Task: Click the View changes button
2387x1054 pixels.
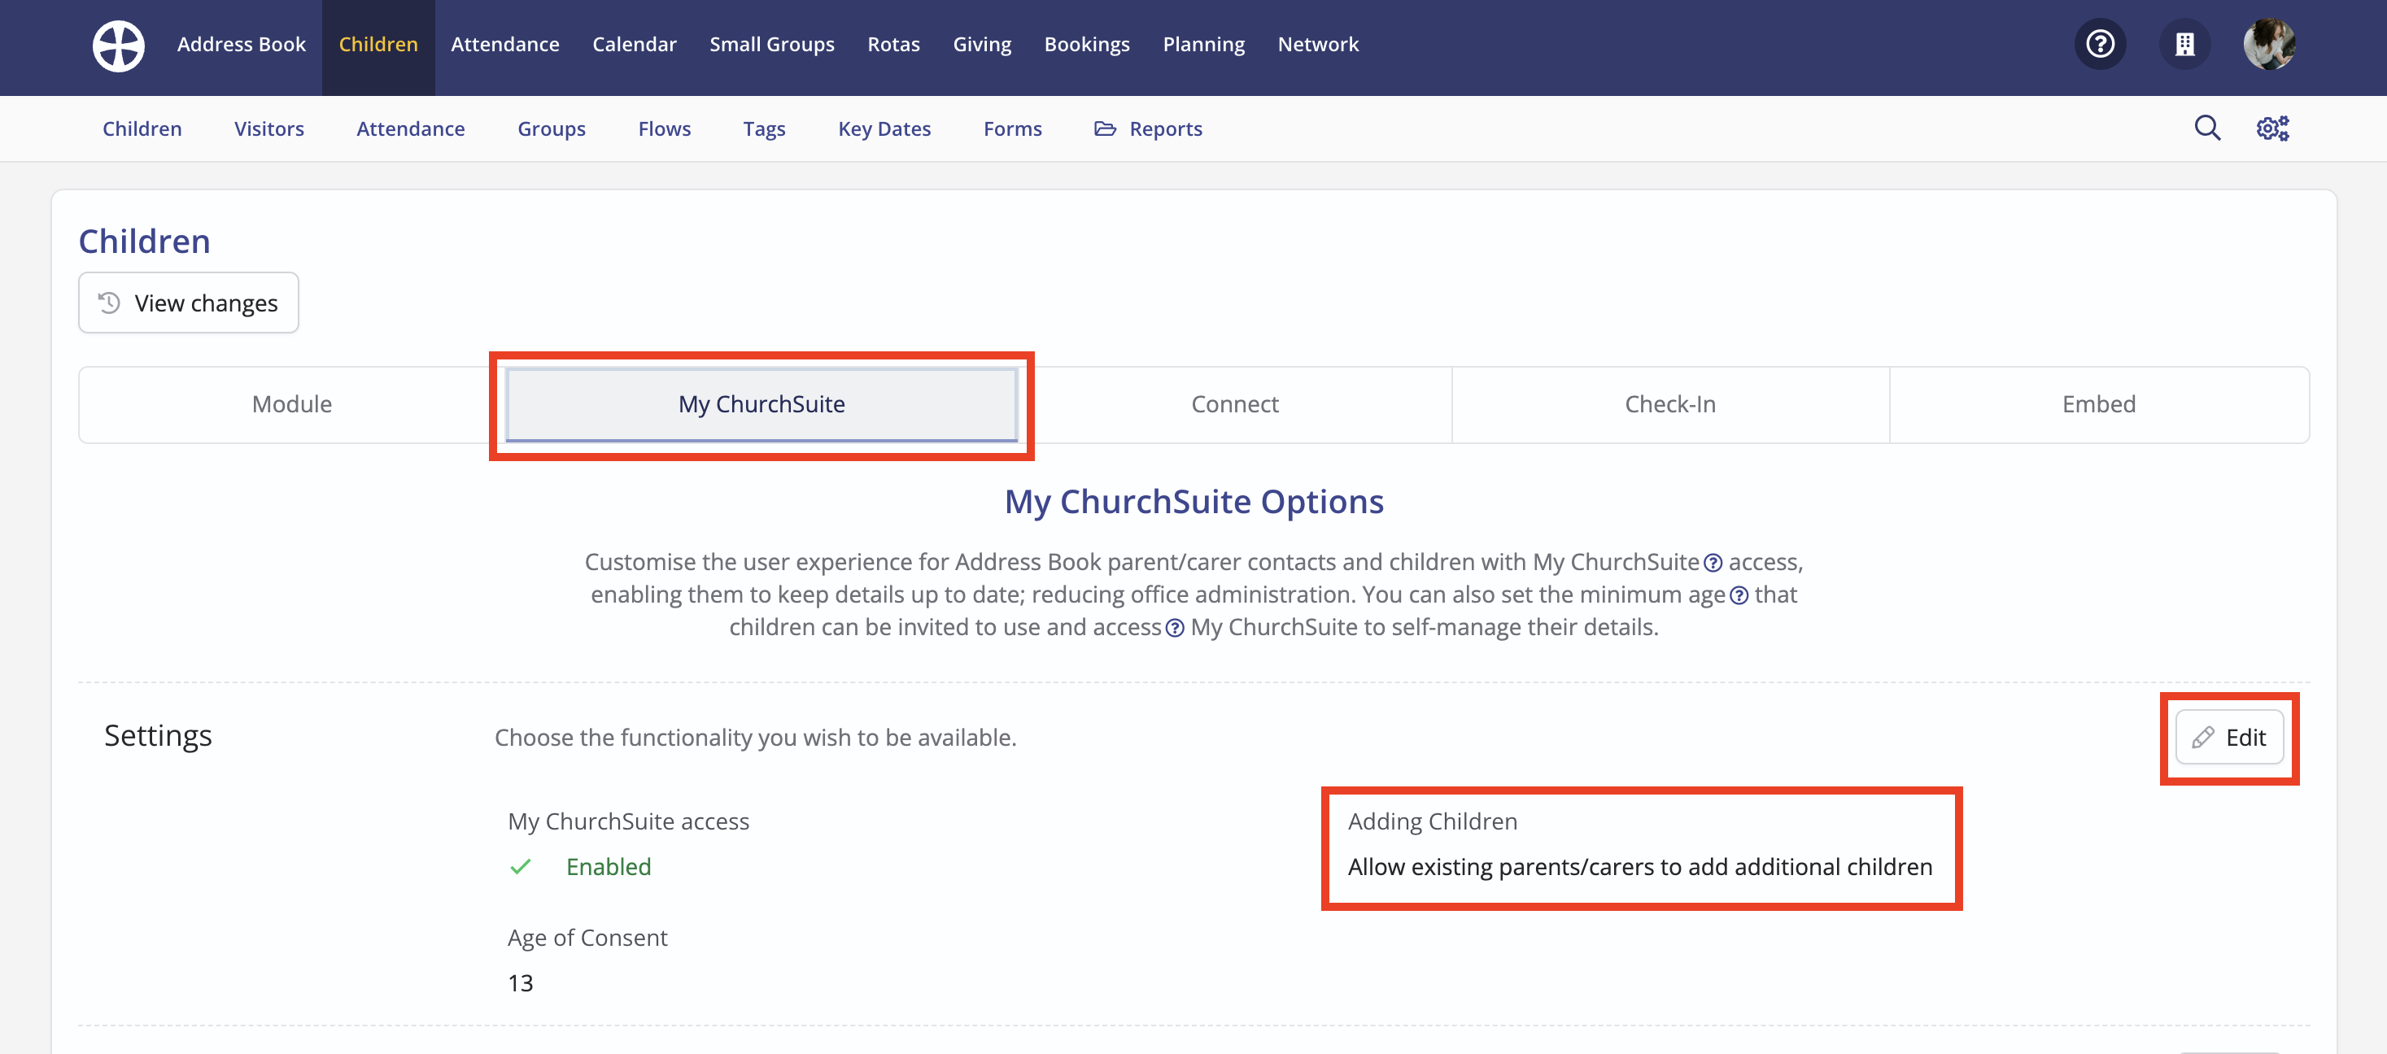Action: (x=188, y=303)
